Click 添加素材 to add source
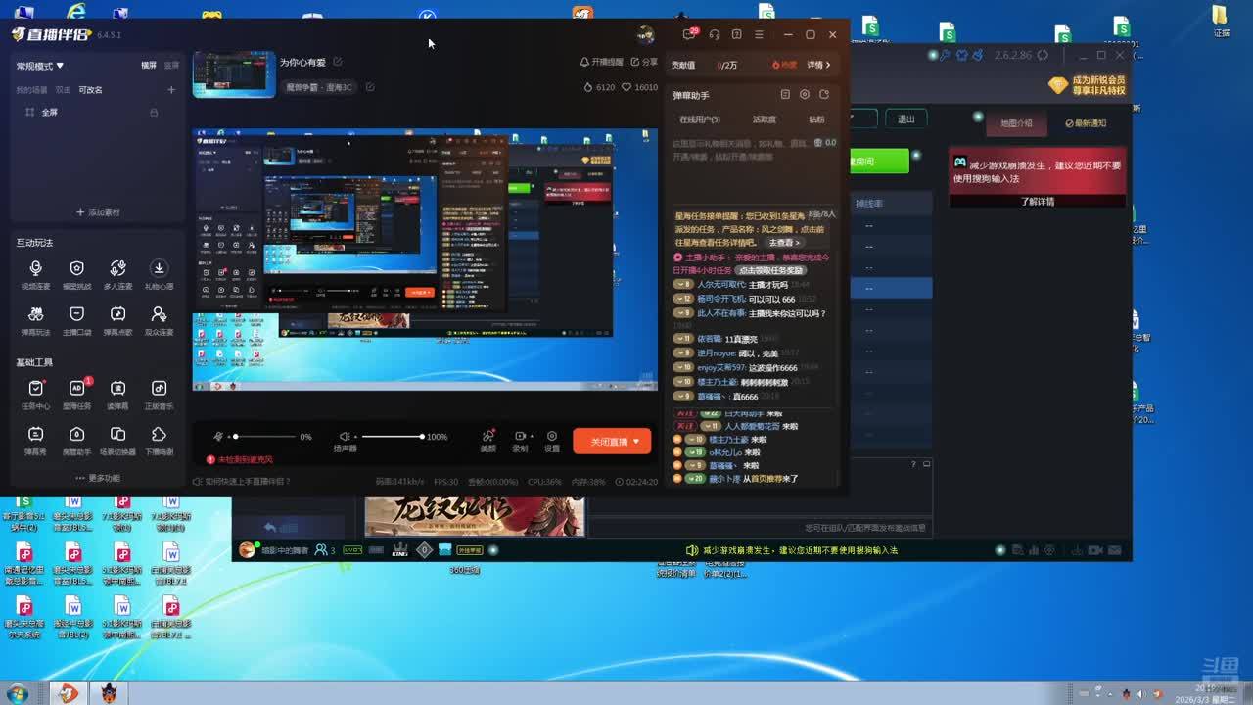The height and width of the screenshot is (705, 1253). coord(98,212)
